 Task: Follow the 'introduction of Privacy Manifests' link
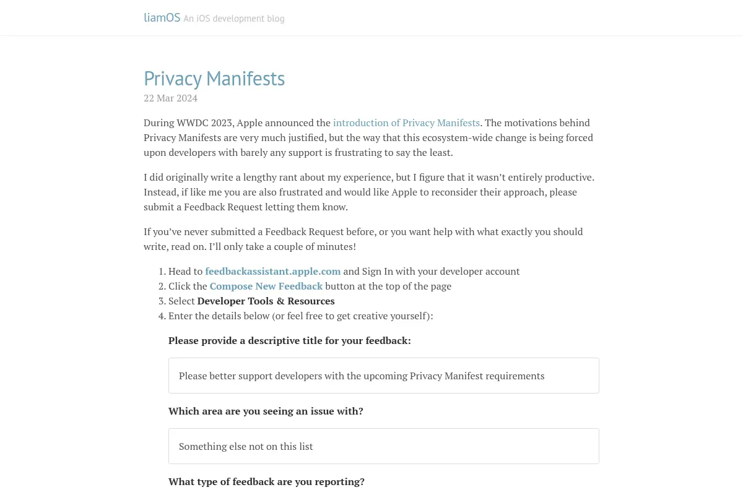[406, 123]
